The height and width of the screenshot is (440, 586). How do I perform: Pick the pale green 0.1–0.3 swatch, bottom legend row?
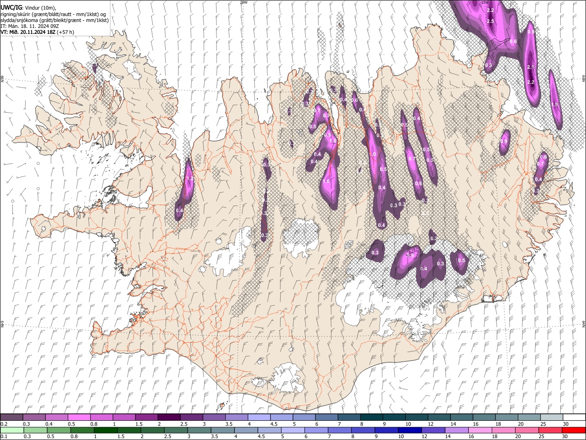tap(13, 430)
